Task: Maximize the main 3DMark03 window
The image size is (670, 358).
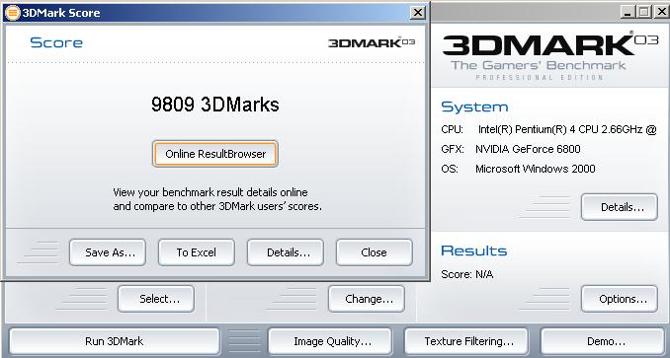Action: coord(644,12)
